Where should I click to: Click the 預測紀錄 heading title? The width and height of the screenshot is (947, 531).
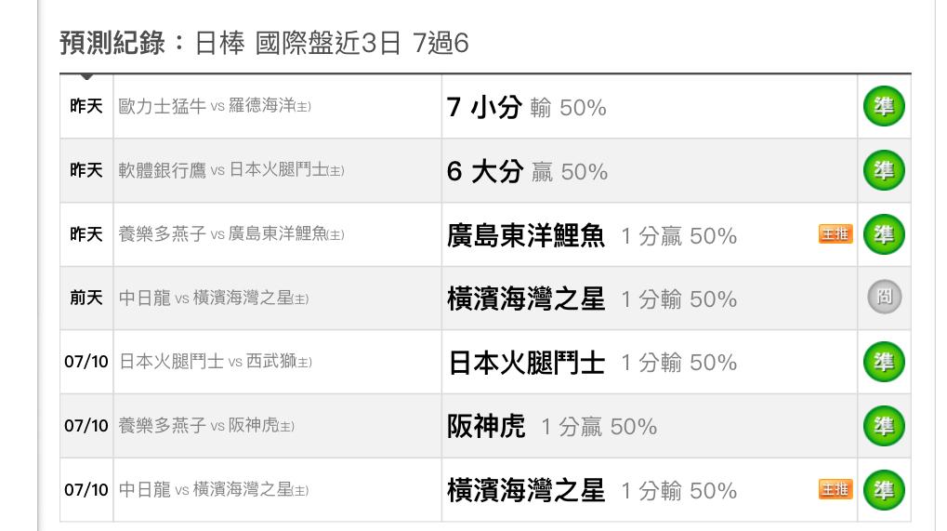(x=112, y=44)
